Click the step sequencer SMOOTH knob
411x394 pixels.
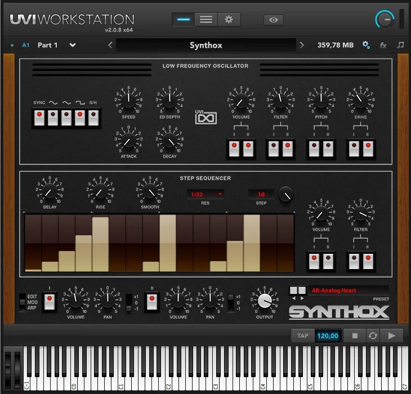[150, 191]
